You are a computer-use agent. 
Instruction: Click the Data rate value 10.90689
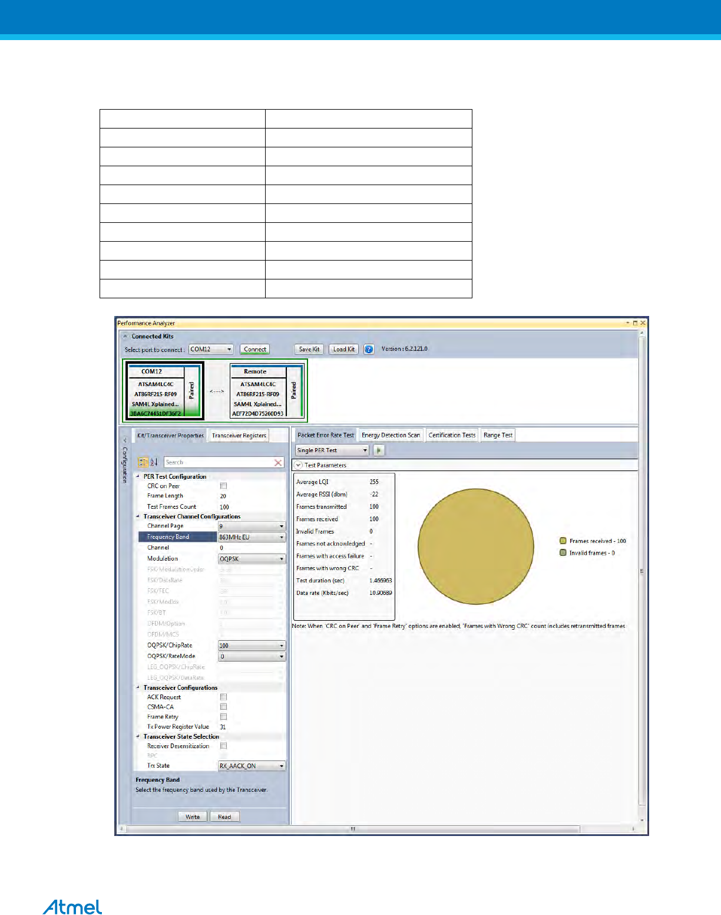point(381,593)
